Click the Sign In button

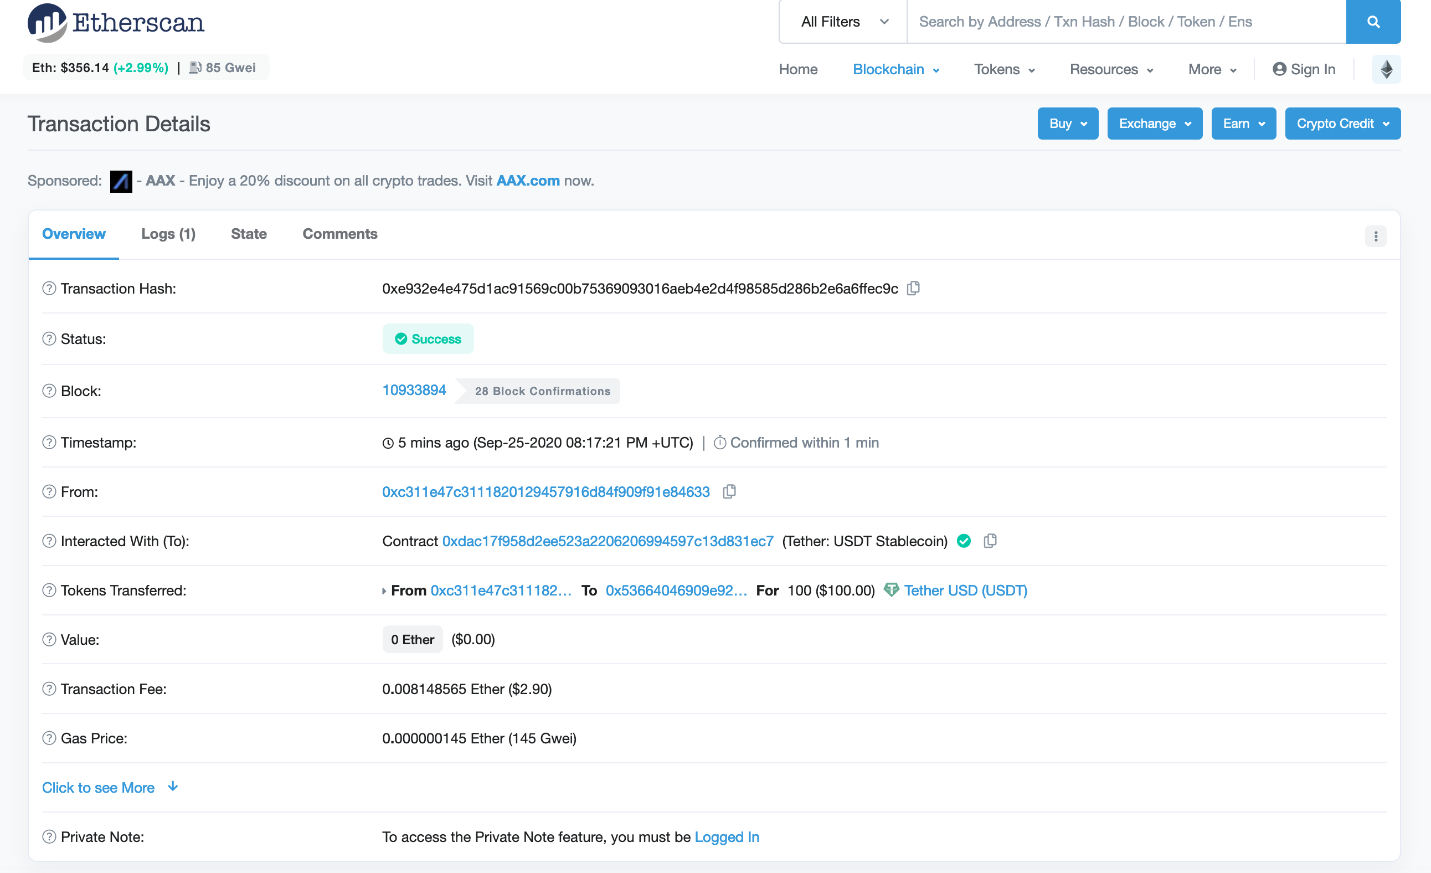tap(1304, 69)
